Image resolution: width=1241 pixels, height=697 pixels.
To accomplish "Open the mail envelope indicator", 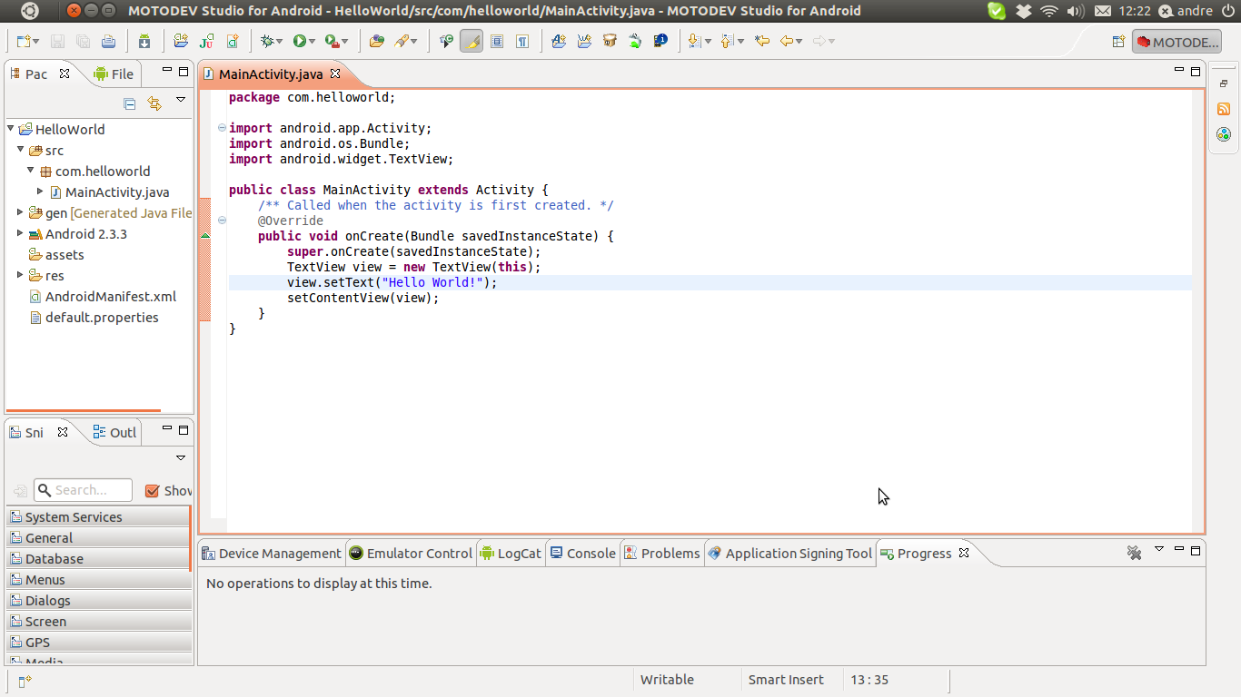I will click(x=1102, y=11).
